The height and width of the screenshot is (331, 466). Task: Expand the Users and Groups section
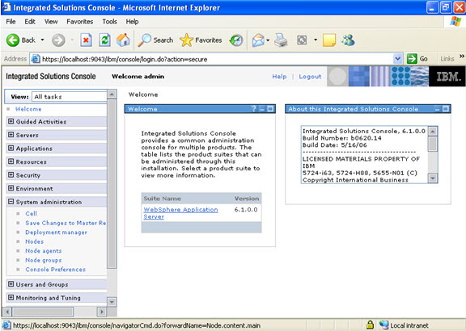[x=11, y=284]
